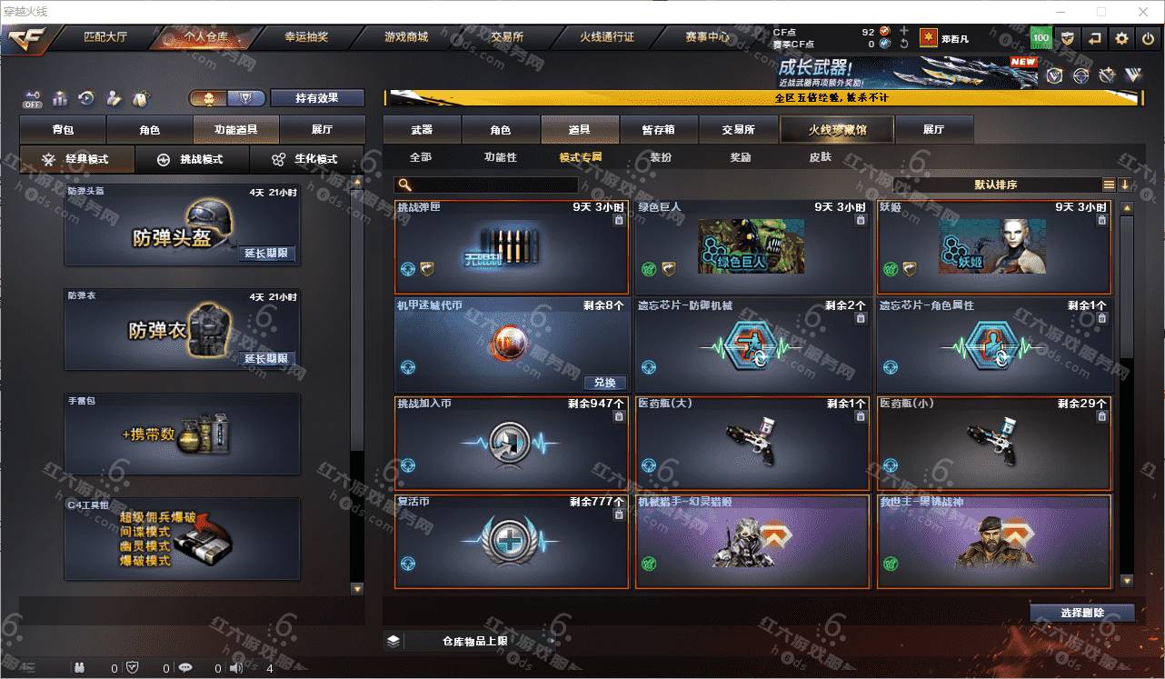Click the 选择删除 button
Viewport: 1165px width, 679px height.
click(1082, 613)
